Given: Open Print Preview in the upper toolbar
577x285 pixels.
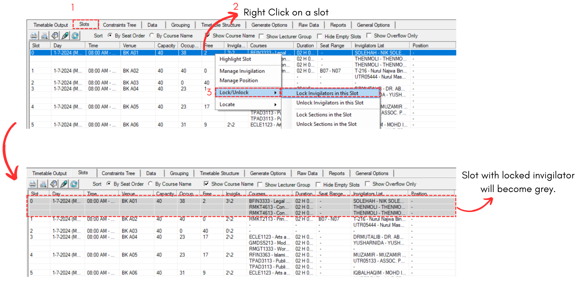Looking at the screenshot, I should tap(44, 36).
